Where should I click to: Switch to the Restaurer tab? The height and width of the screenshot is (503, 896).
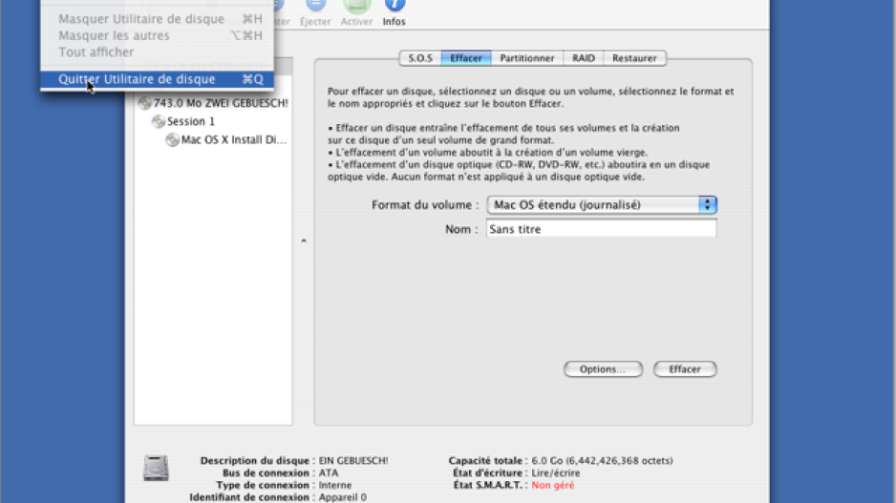pyautogui.click(x=634, y=58)
